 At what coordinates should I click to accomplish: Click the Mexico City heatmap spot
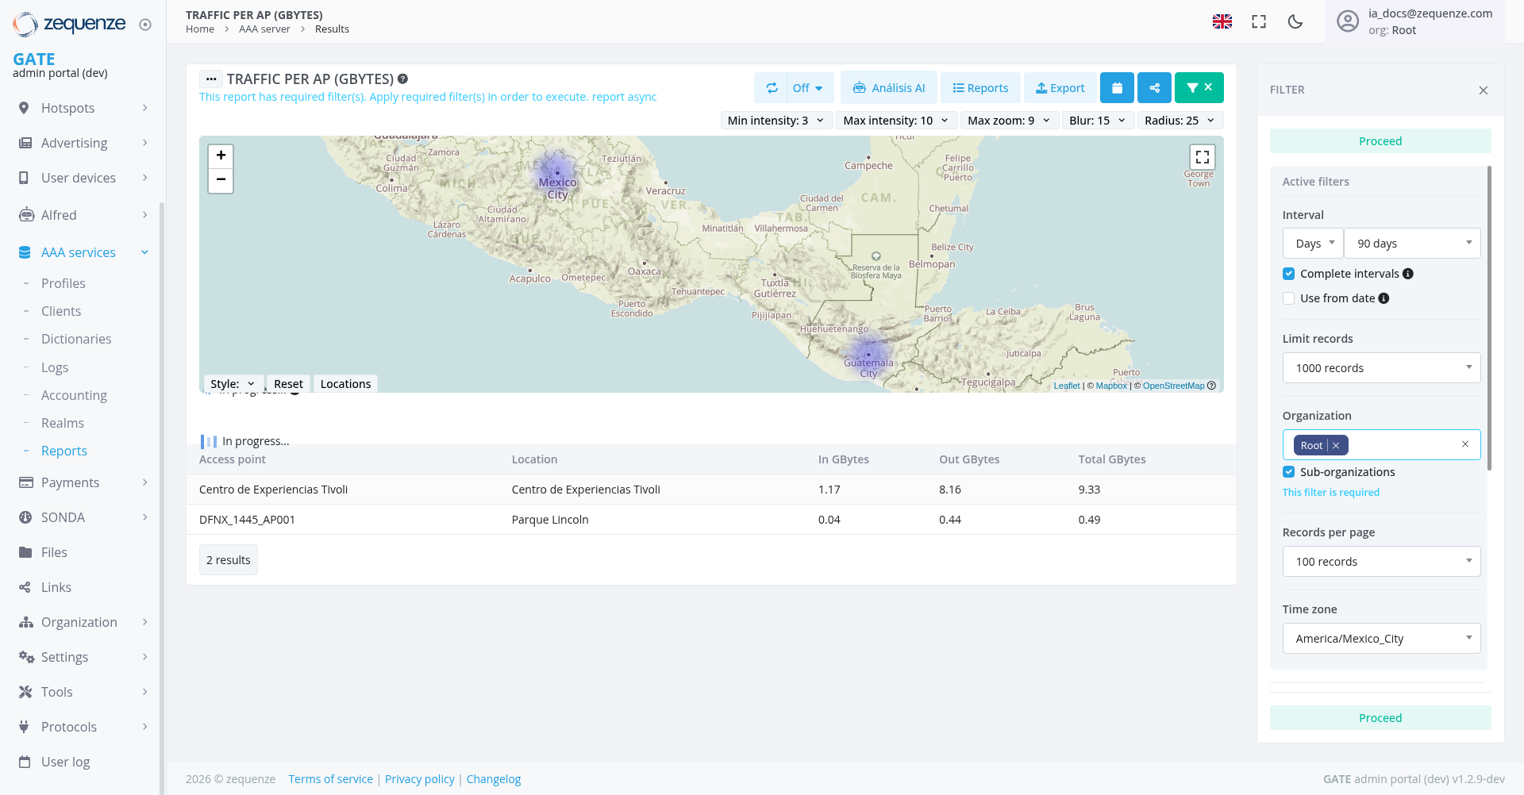pyautogui.click(x=557, y=172)
